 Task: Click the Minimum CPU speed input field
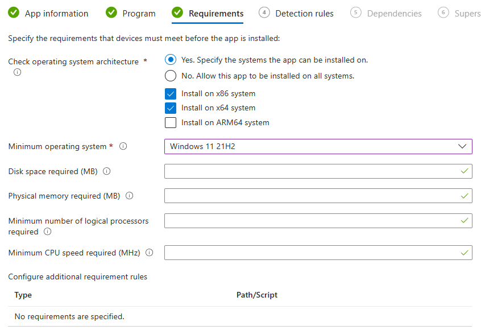[312, 253]
